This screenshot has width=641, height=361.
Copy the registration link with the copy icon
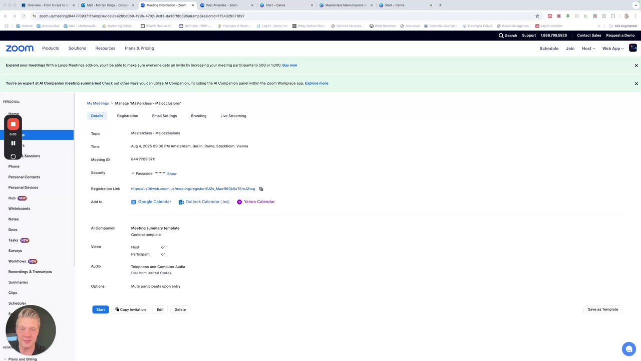[261, 189]
